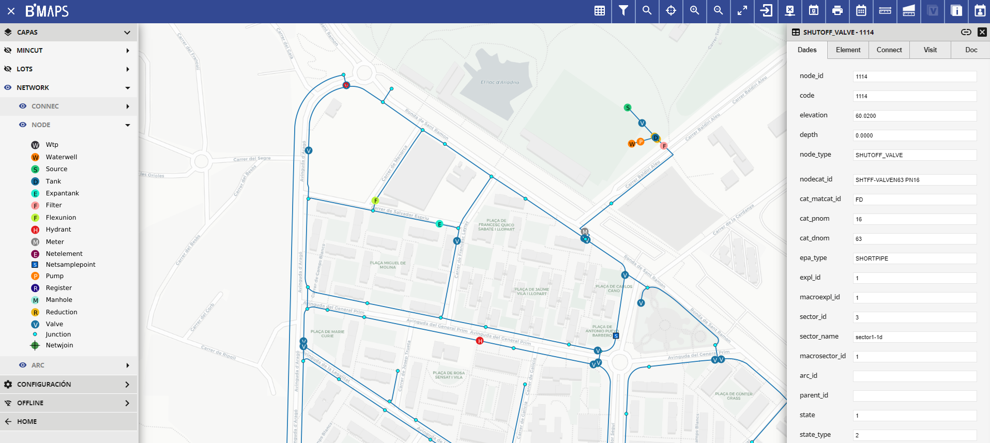Open the calendar grid tool
This screenshot has height=443, width=990.
[x=861, y=11]
